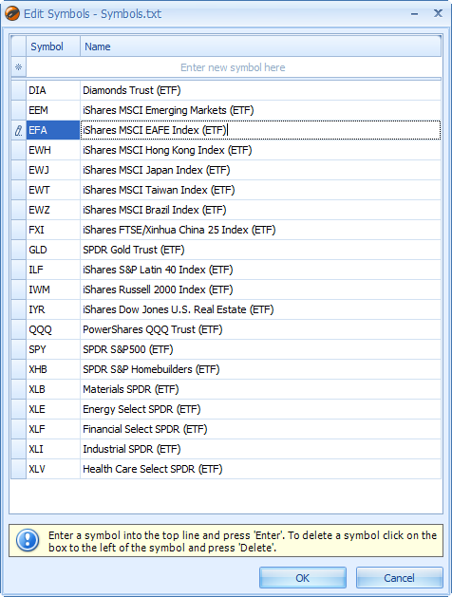Click the FXI symbol cell
The height and width of the screenshot is (597, 452).
(x=53, y=230)
